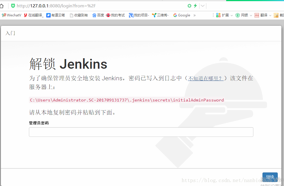Click the 扩展 extensions icon
Image resolution: width=284 pixels, height=186 pixels.
pyautogui.click(x=219, y=15)
